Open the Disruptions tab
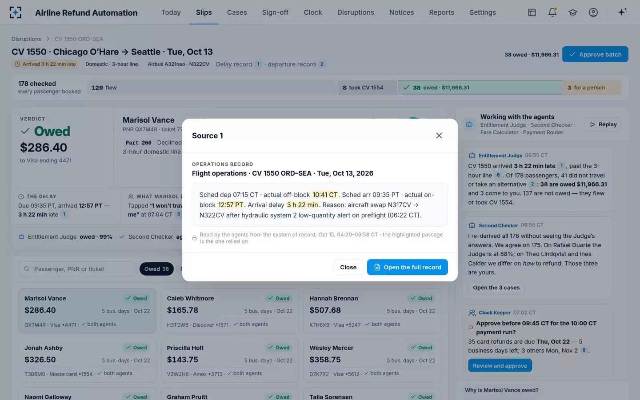The image size is (640, 400). [x=356, y=12]
